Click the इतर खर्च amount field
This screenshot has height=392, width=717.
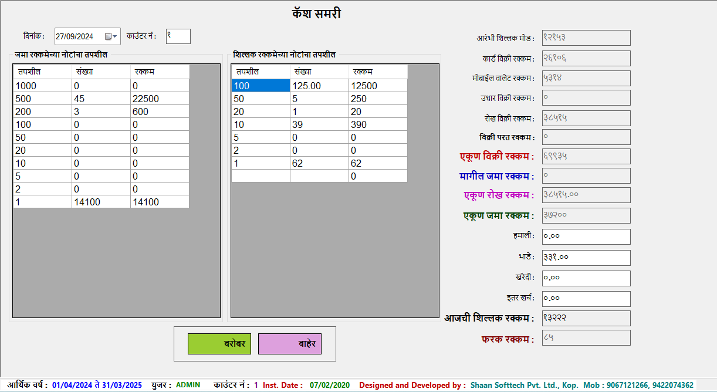click(x=586, y=299)
